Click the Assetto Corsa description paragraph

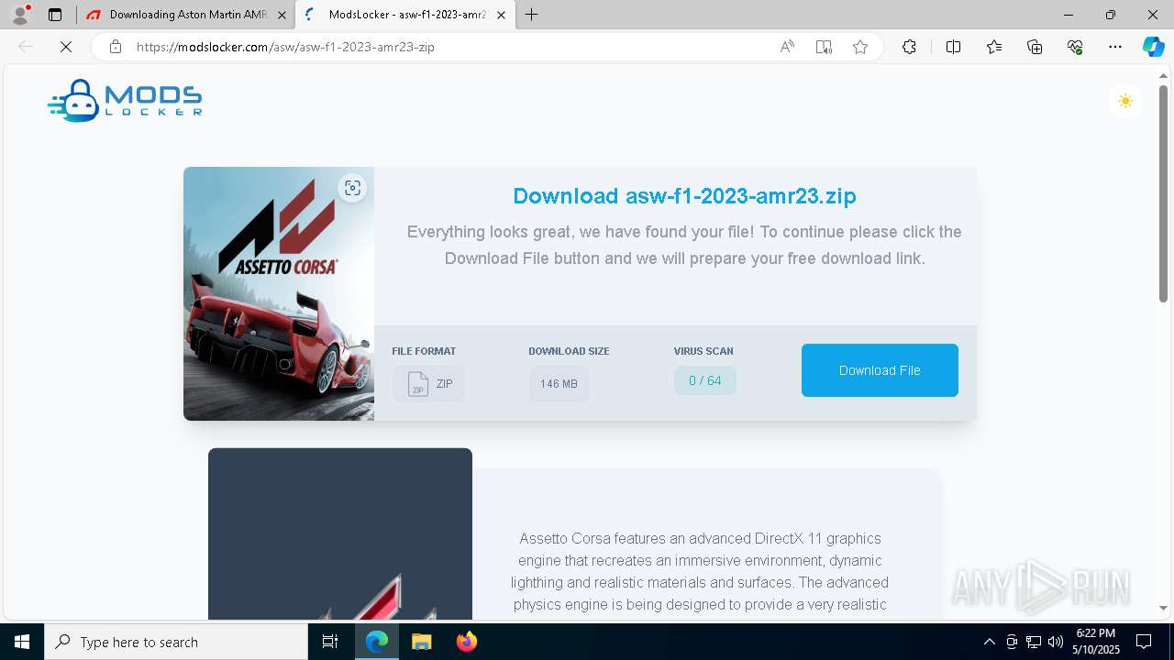(700, 571)
